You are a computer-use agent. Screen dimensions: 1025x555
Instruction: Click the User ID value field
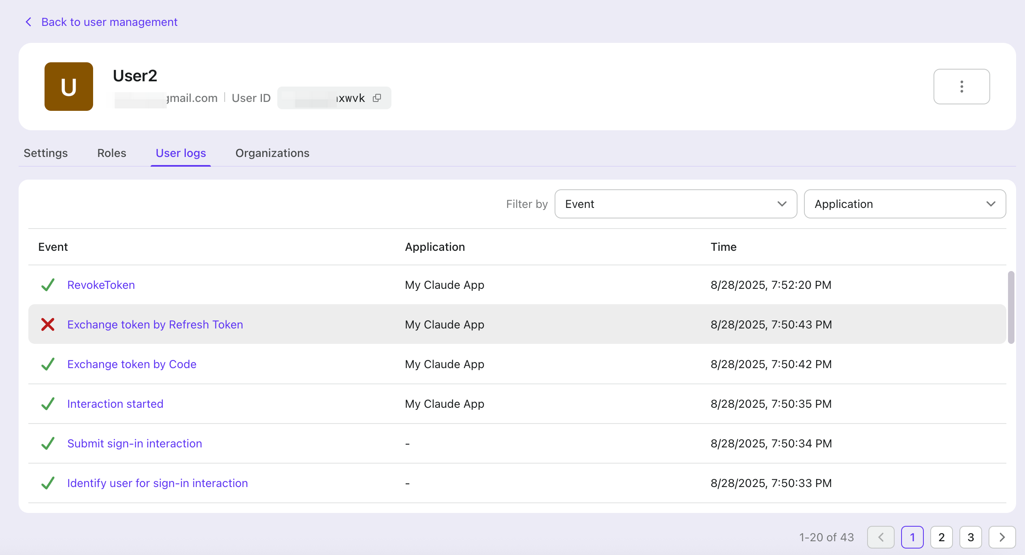(x=334, y=98)
